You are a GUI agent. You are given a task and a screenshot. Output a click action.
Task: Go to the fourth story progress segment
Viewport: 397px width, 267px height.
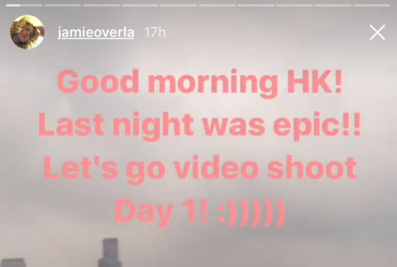(x=140, y=5)
